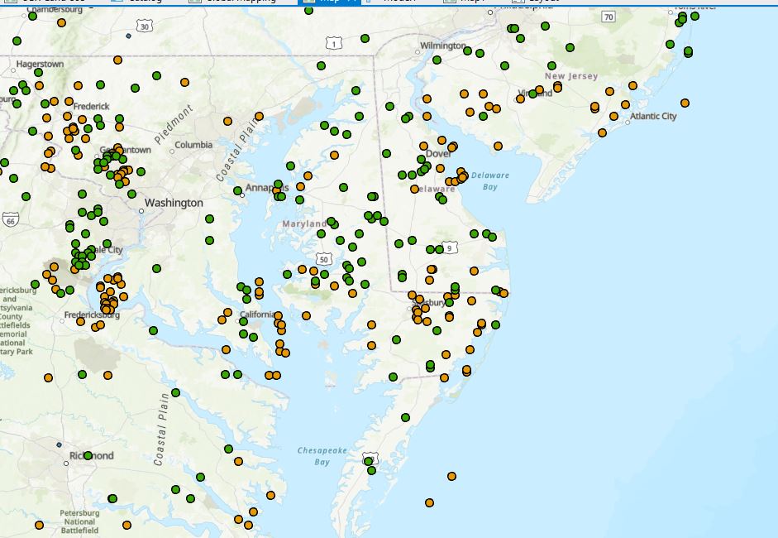778x538 pixels.
Task: Click the Piedmont region label
Action: click(173, 124)
